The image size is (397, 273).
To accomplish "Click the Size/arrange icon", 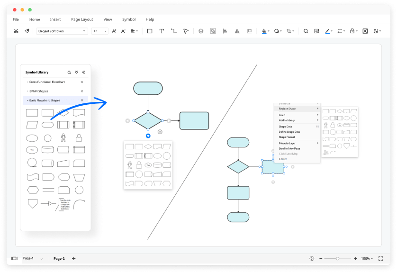I will pos(249,31).
